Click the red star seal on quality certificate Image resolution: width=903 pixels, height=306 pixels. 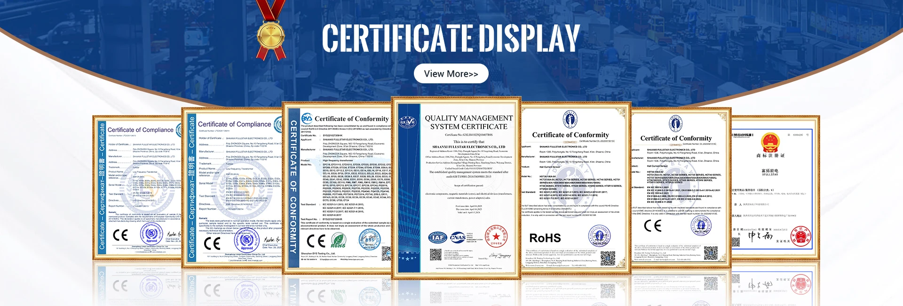(x=496, y=236)
